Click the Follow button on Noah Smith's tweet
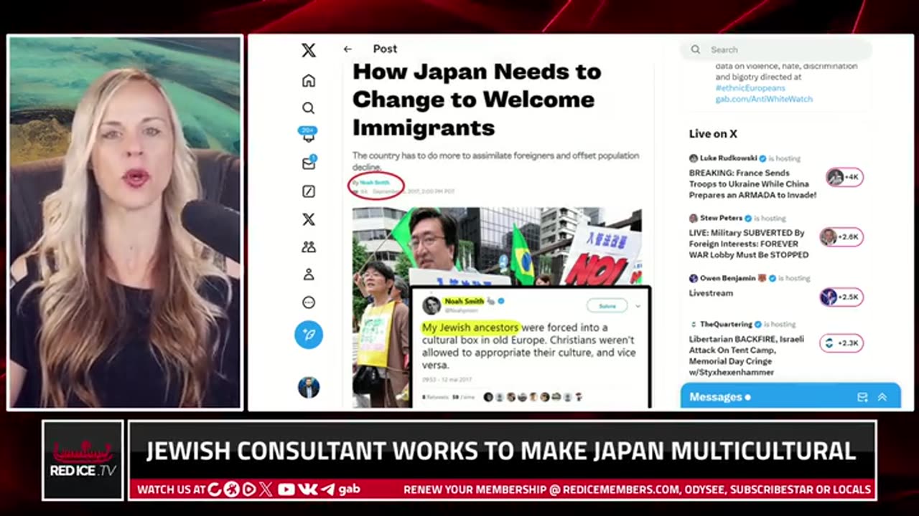This screenshot has width=919, height=516. (607, 306)
